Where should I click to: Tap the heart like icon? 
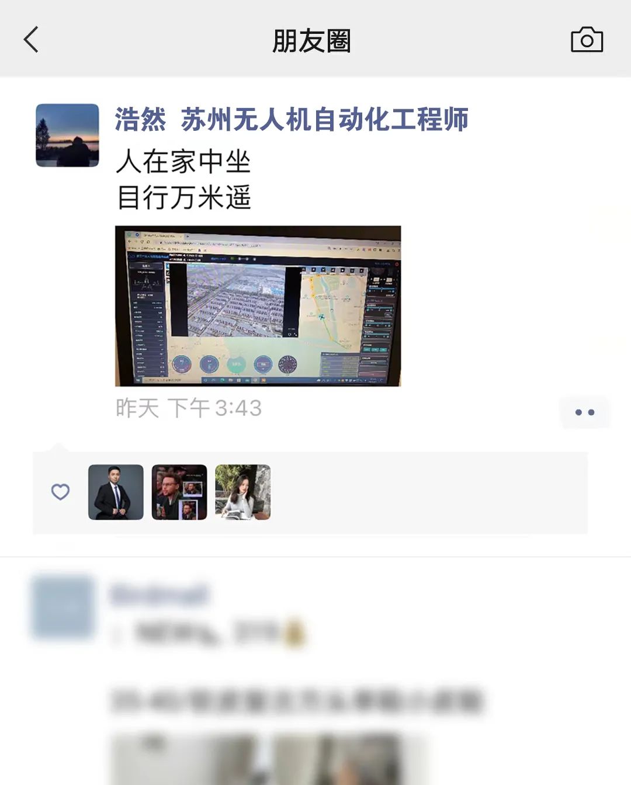click(x=60, y=492)
